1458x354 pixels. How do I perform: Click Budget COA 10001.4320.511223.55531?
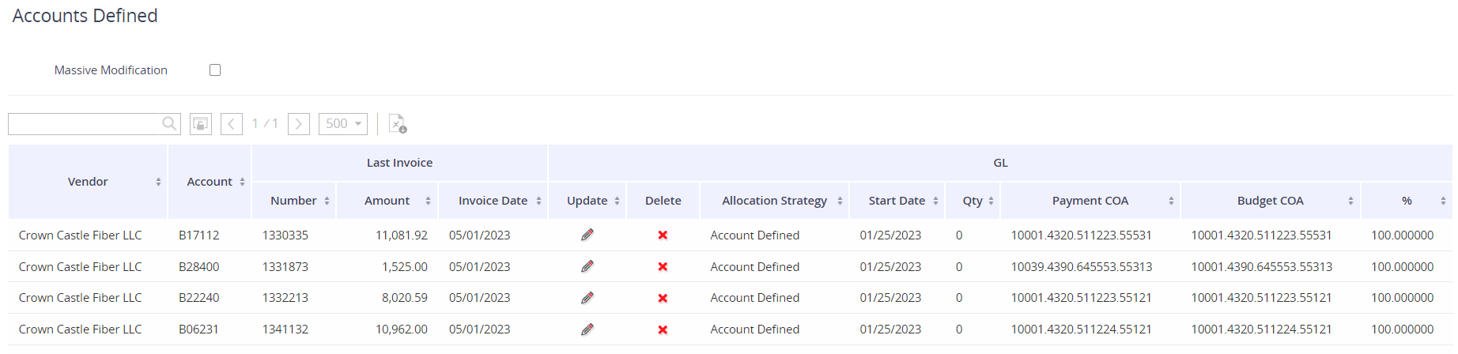(x=1262, y=235)
